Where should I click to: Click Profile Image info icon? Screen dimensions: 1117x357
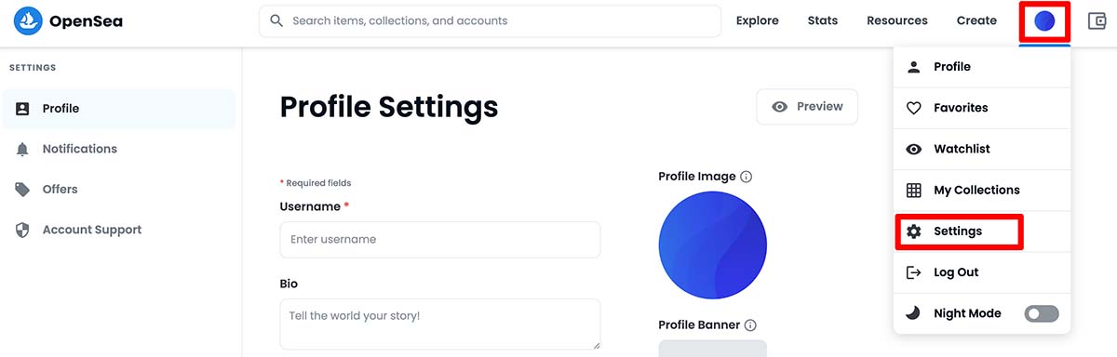point(746,177)
